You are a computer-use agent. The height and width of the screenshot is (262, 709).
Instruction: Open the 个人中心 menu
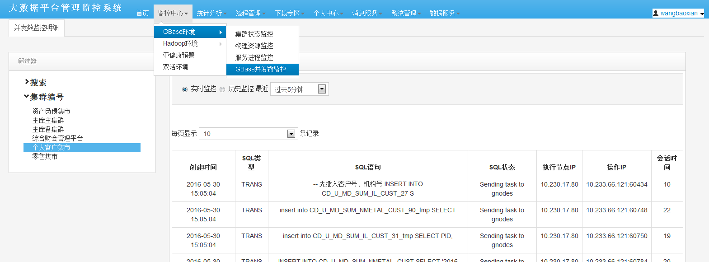[328, 13]
